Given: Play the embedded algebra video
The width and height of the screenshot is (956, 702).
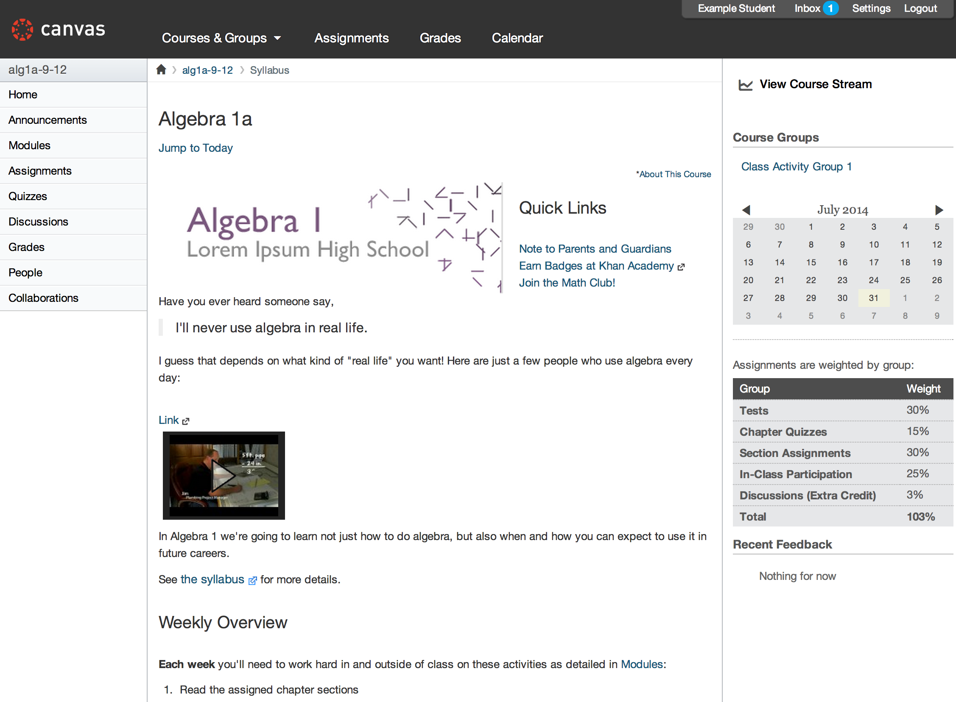Looking at the screenshot, I should (x=224, y=476).
